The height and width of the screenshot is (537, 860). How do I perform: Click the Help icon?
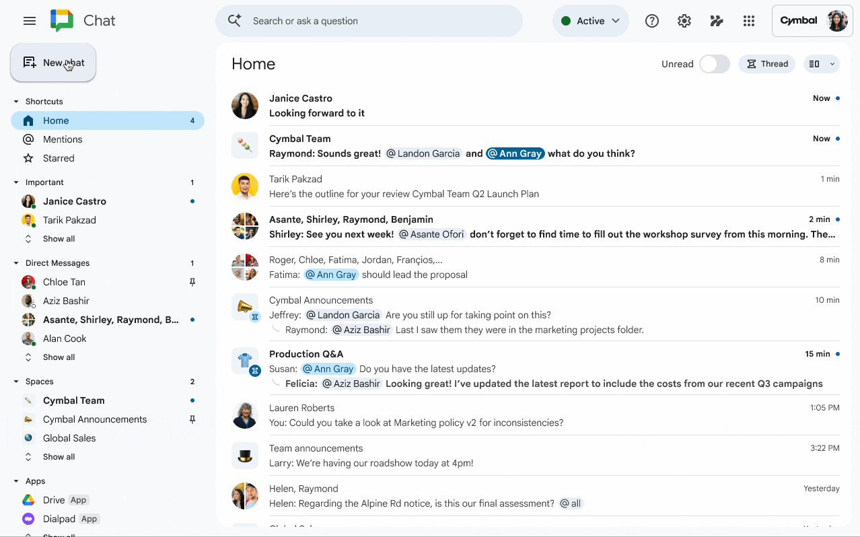[x=651, y=21]
